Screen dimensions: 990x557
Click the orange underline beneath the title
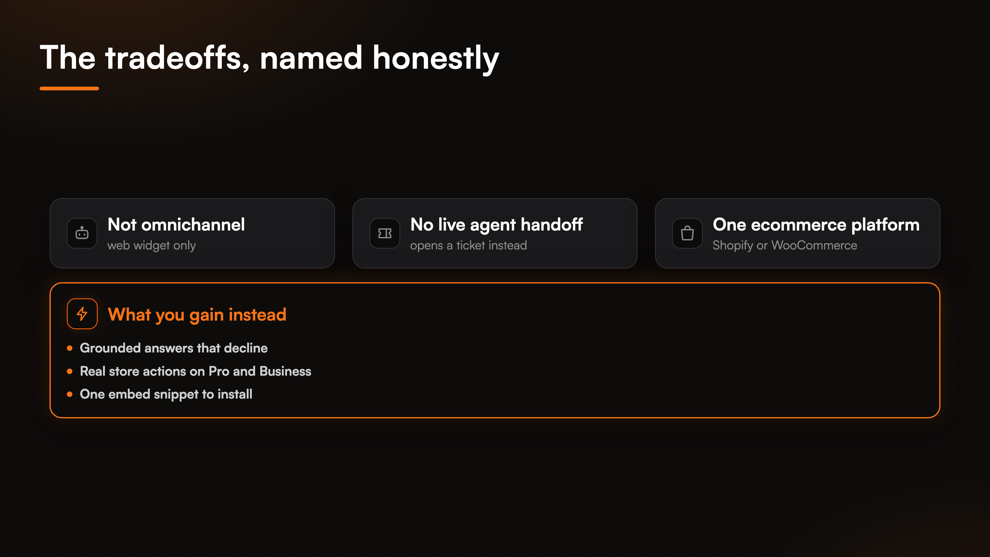(x=69, y=89)
